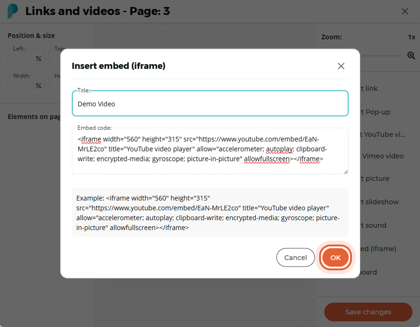Screen dimensions: 420x327
Task: Select the Insert Pop-up option
Action: tap(375, 112)
